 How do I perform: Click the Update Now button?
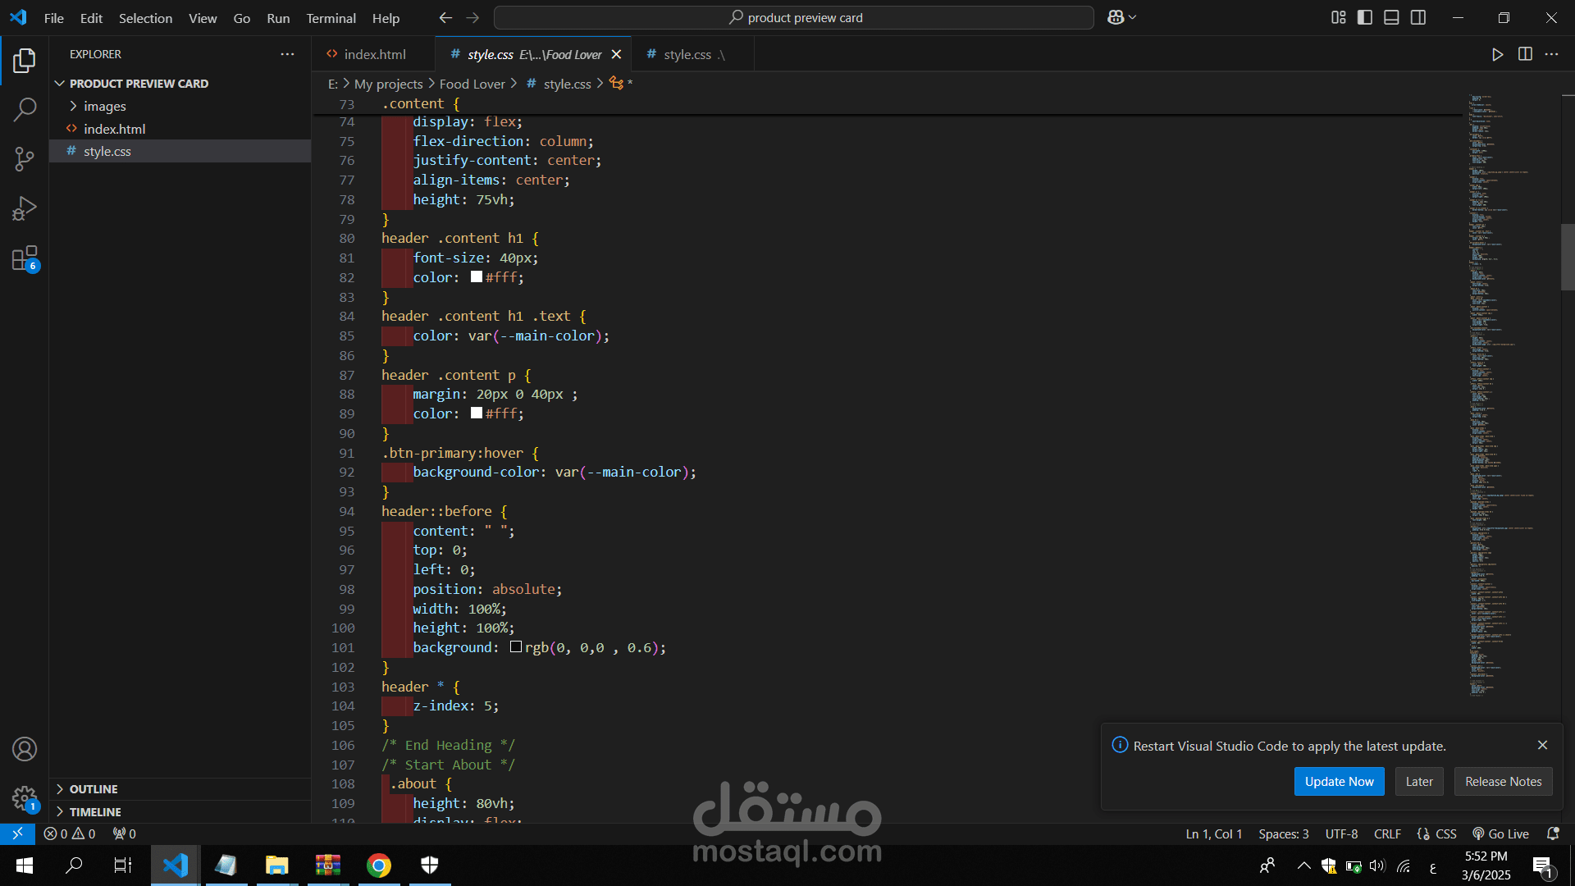tap(1339, 781)
